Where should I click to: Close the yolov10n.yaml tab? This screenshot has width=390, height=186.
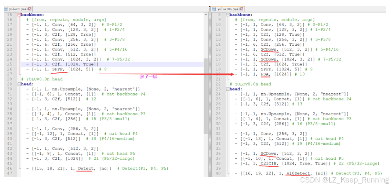click(241, 9)
